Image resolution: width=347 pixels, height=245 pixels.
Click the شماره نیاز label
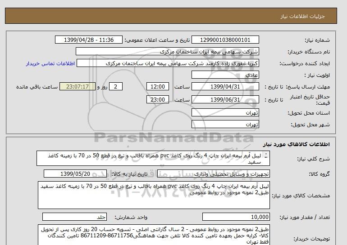[317, 40]
